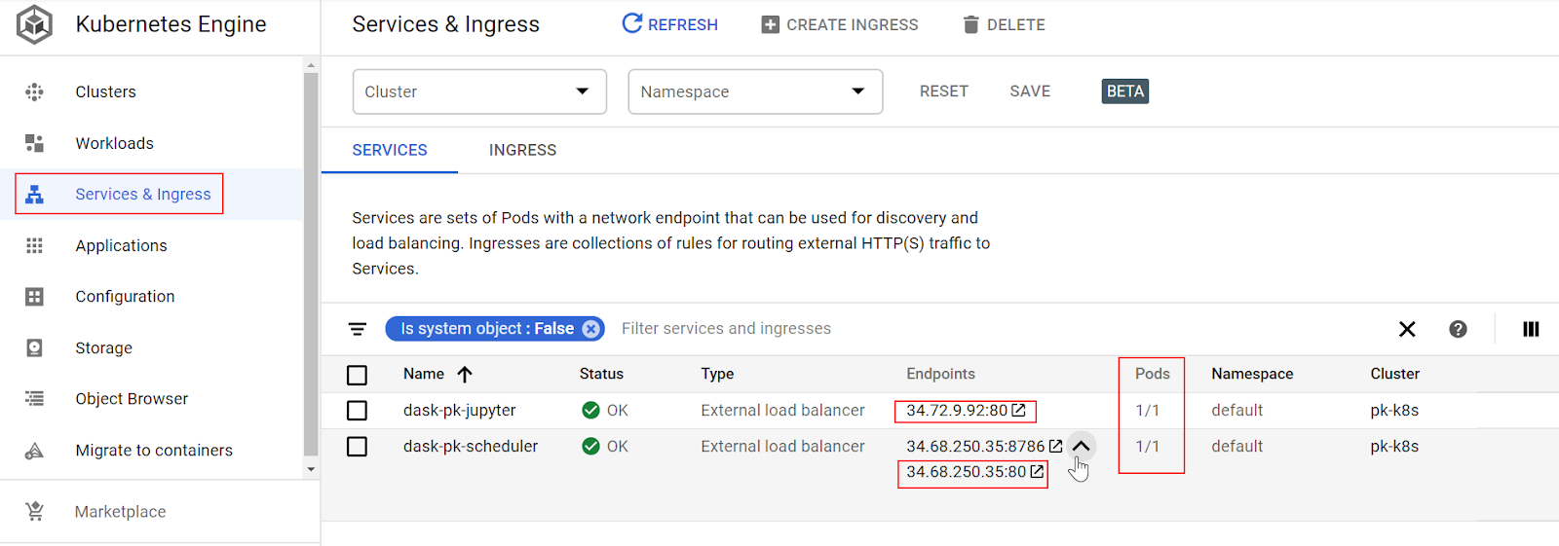1559x546 pixels.
Task: Click the Save filter button
Action: coord(1030,91)
